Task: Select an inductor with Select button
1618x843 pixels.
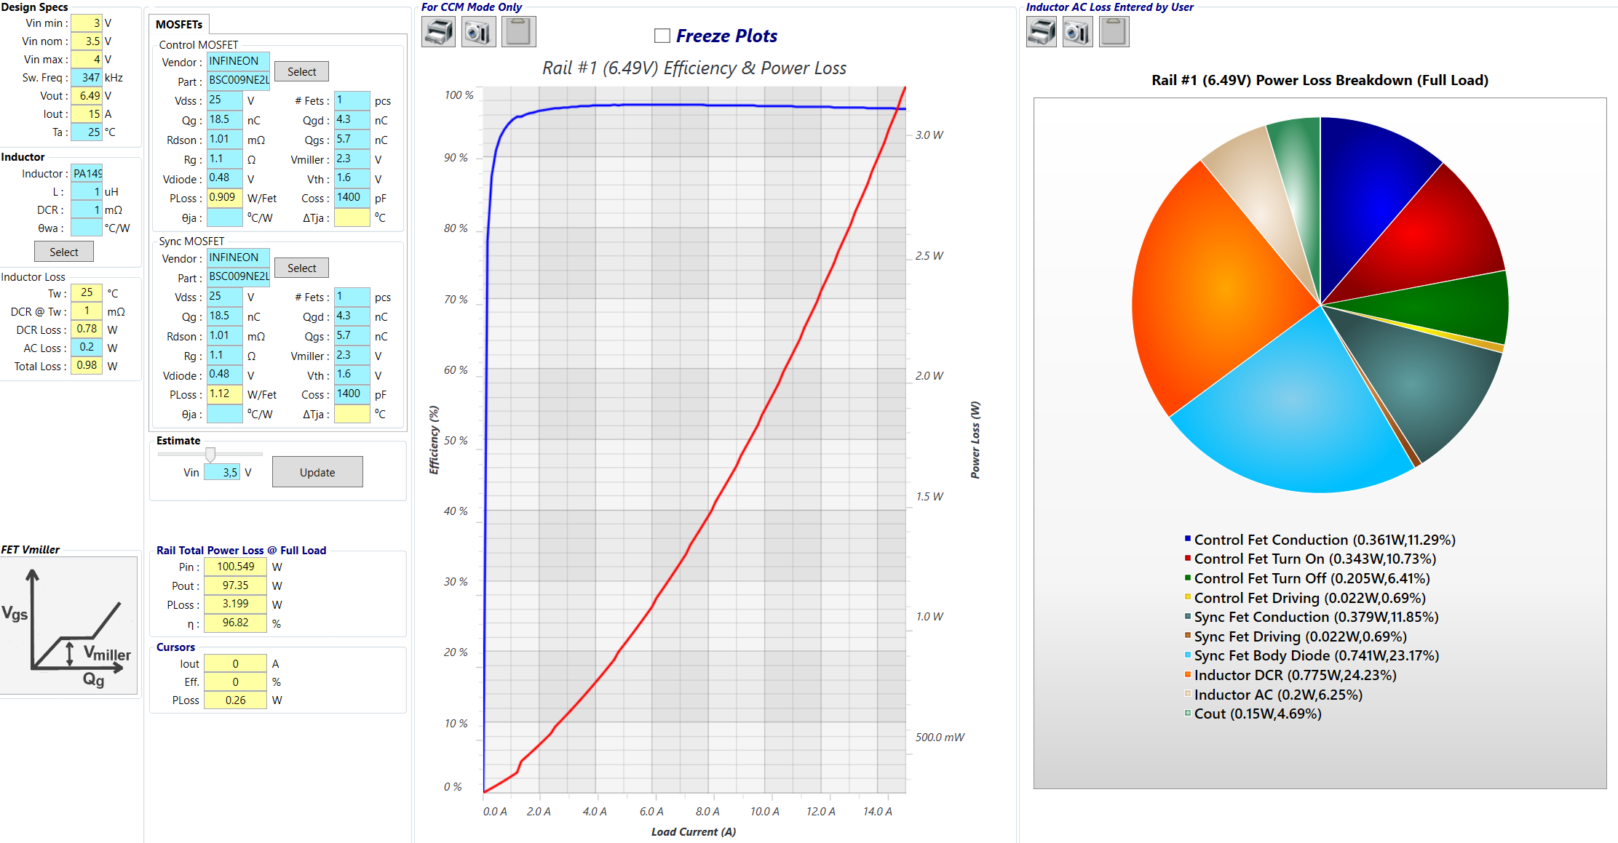Action: coord(64,252)
